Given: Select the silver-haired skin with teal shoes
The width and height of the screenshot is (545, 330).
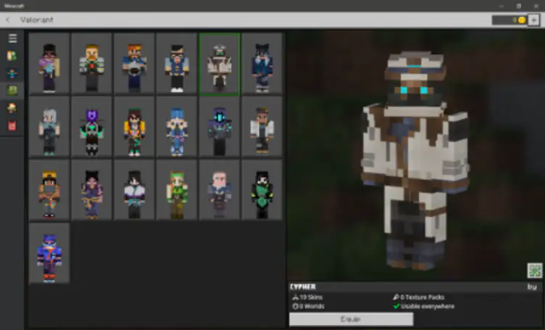Looking at the screenshot, I should [x=49, y=127].
